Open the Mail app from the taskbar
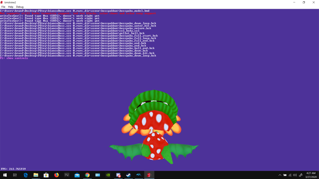 77,175
